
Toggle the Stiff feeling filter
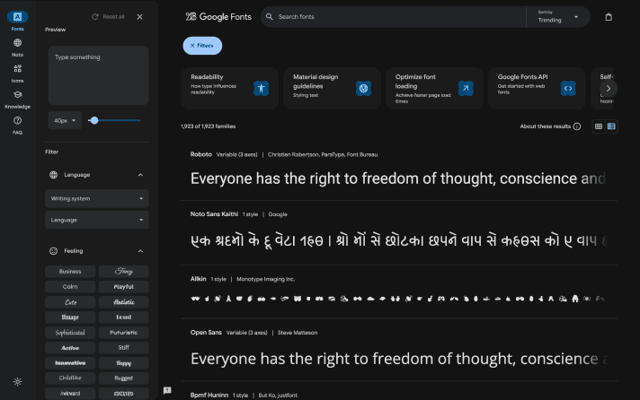click(124, 348)
